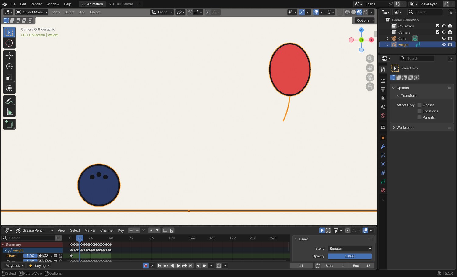
Task: Select the Annotate tool
Action: tap(9, 101)
